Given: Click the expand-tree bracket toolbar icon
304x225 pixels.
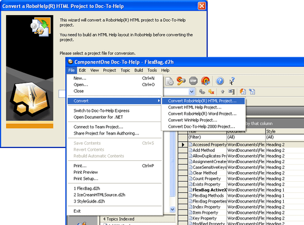Looking at the screenshot, I should tap(231, 92).
